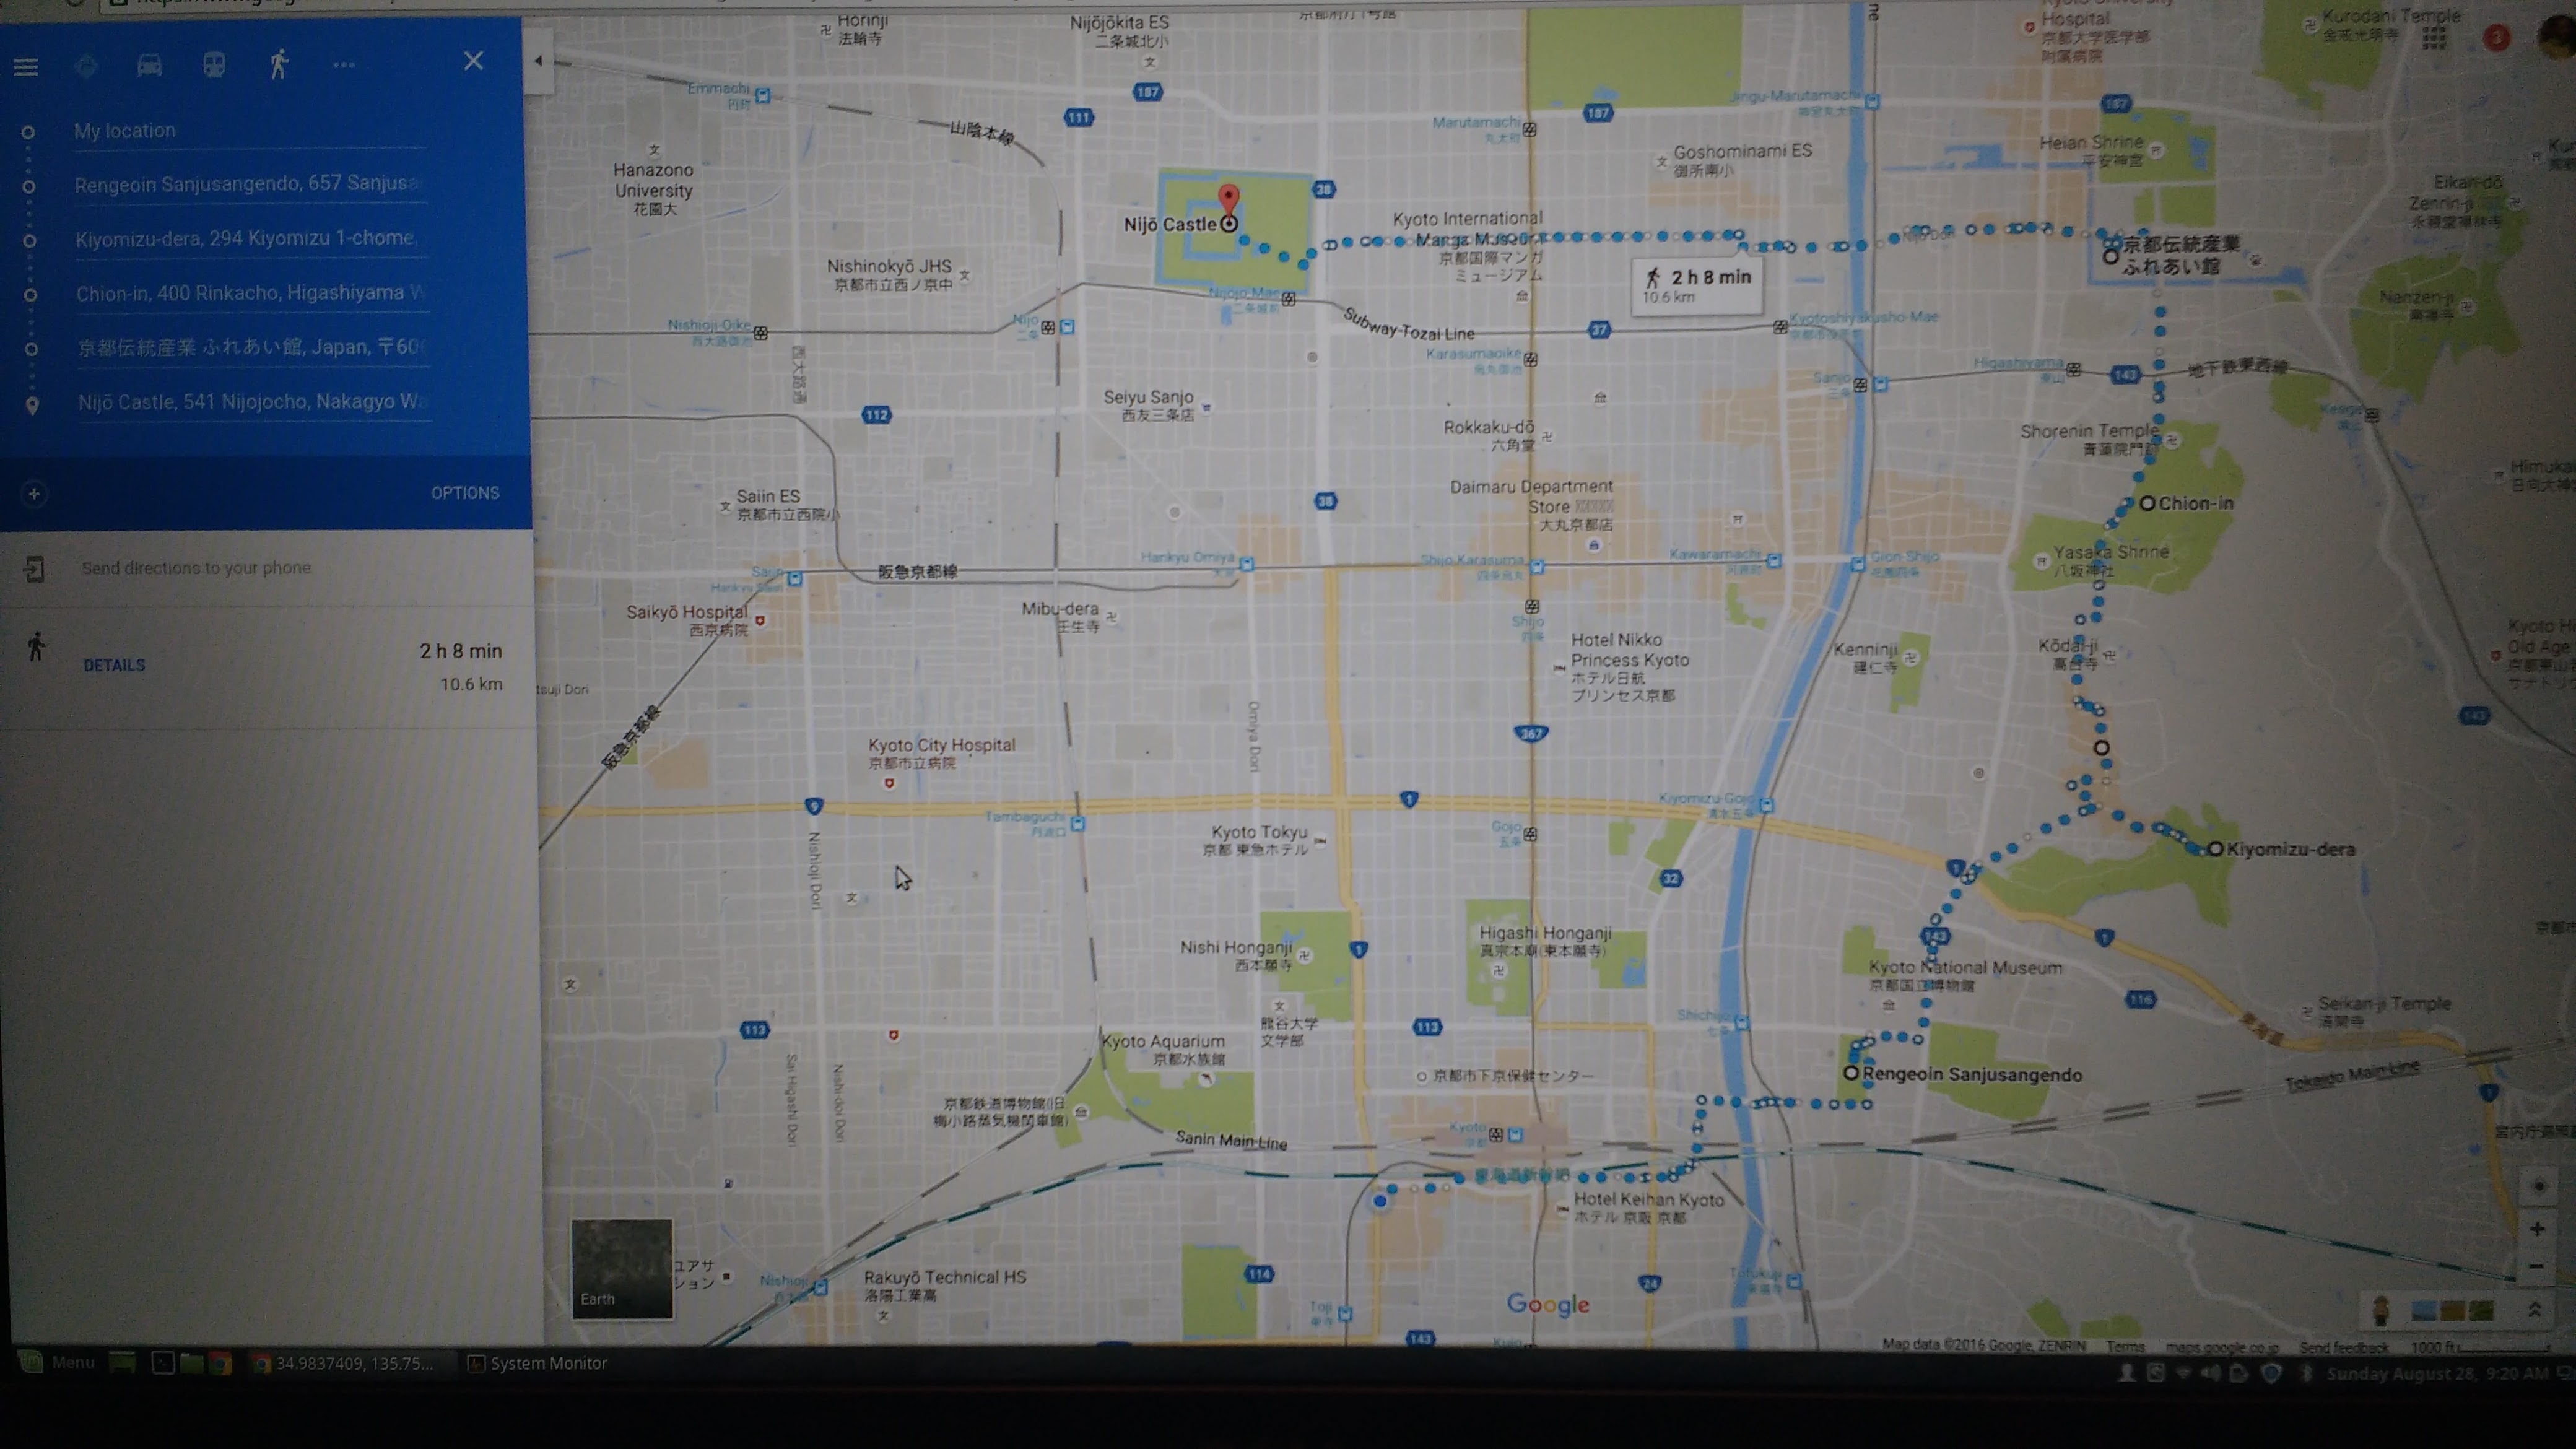Viewport: 2576px width, 1449px height.
Task: Switch to System Monitor taskbar window
Action: (x=538, y=1363)
